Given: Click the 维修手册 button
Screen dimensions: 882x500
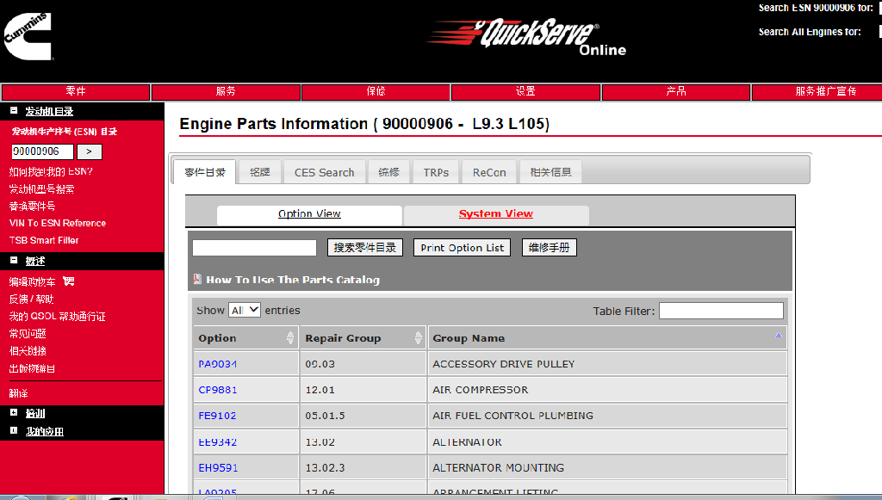Looking at the screenshot, I should [549, 248].
